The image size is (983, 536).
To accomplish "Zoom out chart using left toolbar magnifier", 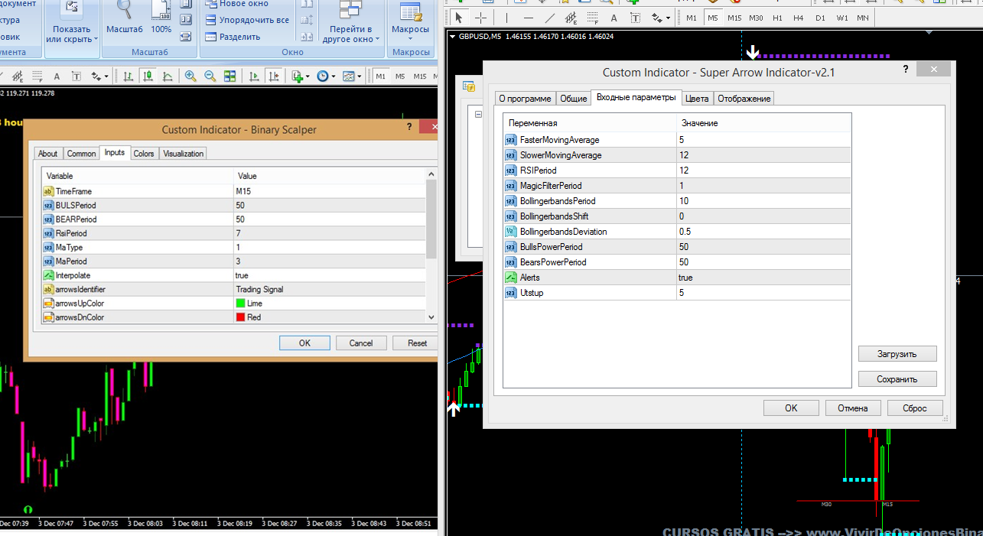I will [210, 76].
